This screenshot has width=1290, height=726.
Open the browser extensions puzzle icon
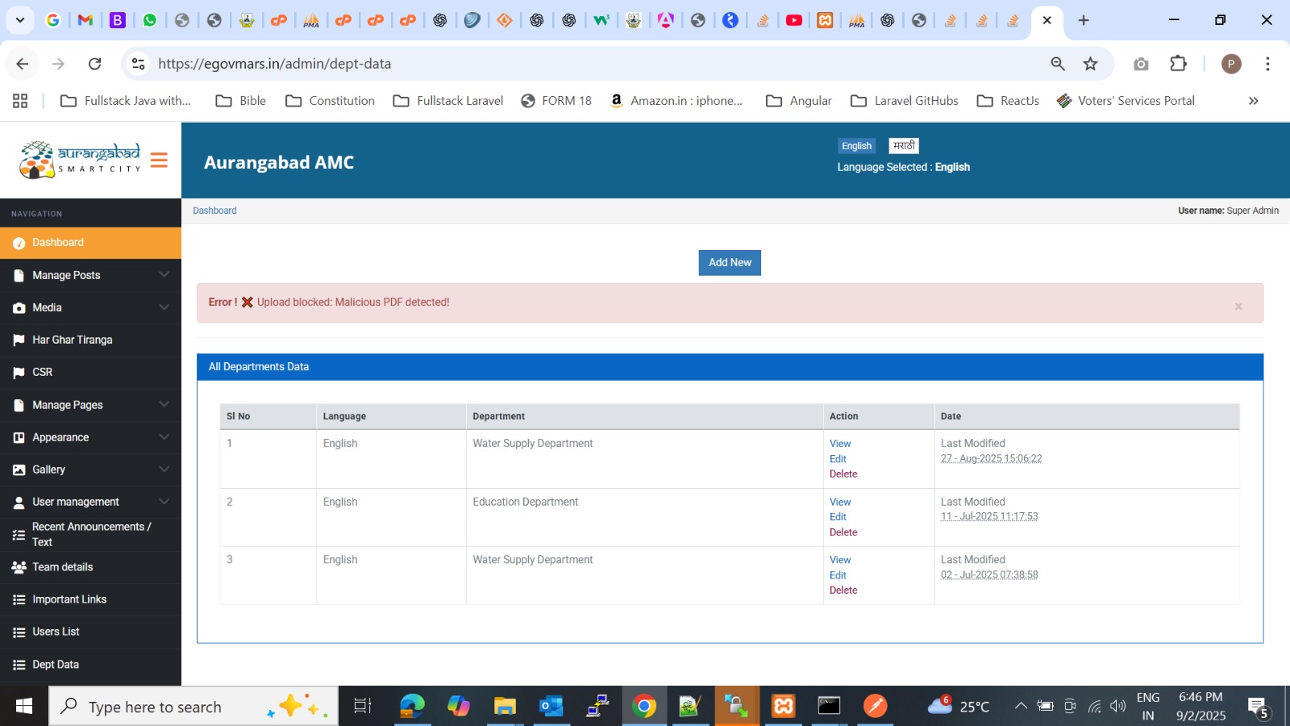tap(1178, 64)
